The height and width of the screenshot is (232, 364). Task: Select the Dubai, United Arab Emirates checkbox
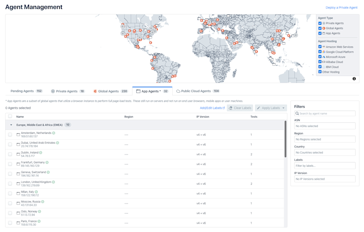[x=10, y=144]
